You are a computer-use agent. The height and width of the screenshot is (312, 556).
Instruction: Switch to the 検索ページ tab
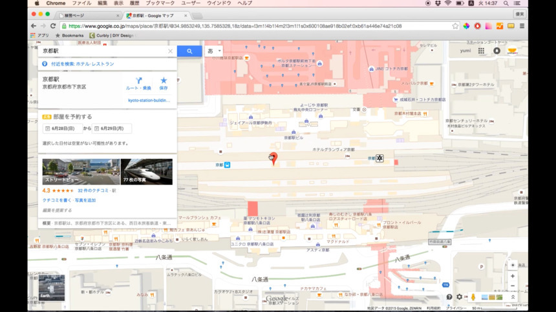[89, 16]
